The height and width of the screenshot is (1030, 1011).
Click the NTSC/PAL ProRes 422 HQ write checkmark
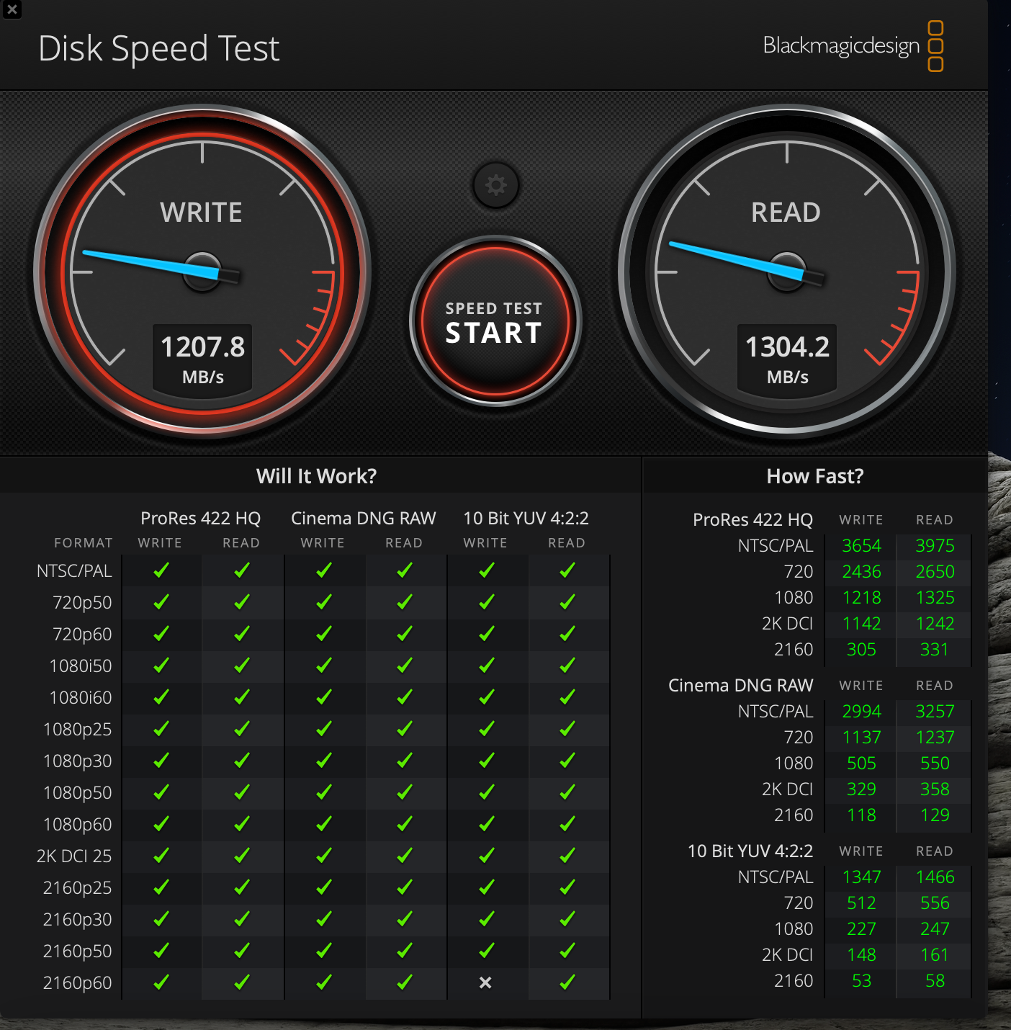click(x=161, y=570)
